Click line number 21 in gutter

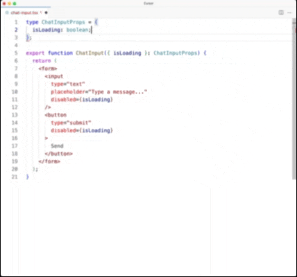15,177
